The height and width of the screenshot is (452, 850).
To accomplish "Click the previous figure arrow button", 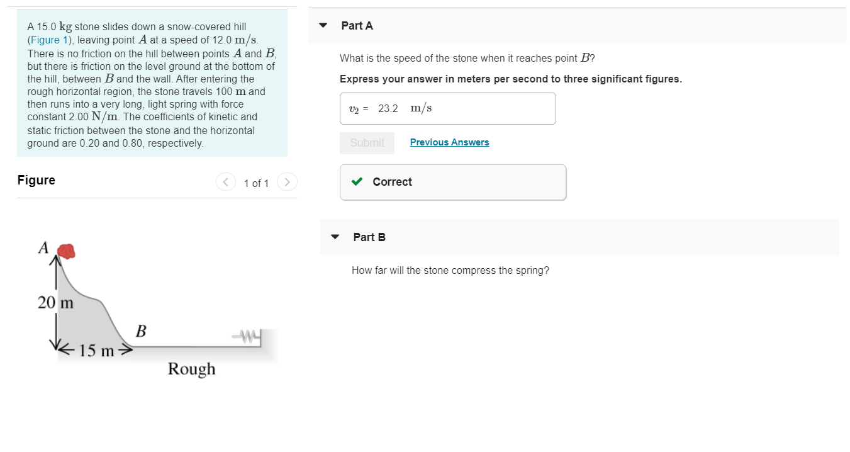I will pyautogui.click(x=225, y=182).
